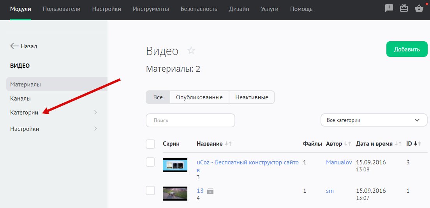The image size is (430, 208).
Task: Open the gift box icon in header
Action: [404, 9]
